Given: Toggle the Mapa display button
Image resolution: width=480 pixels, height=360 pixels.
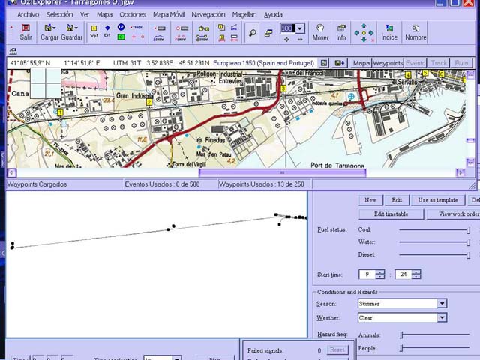Looking at the screenshot, I should 361,63.
